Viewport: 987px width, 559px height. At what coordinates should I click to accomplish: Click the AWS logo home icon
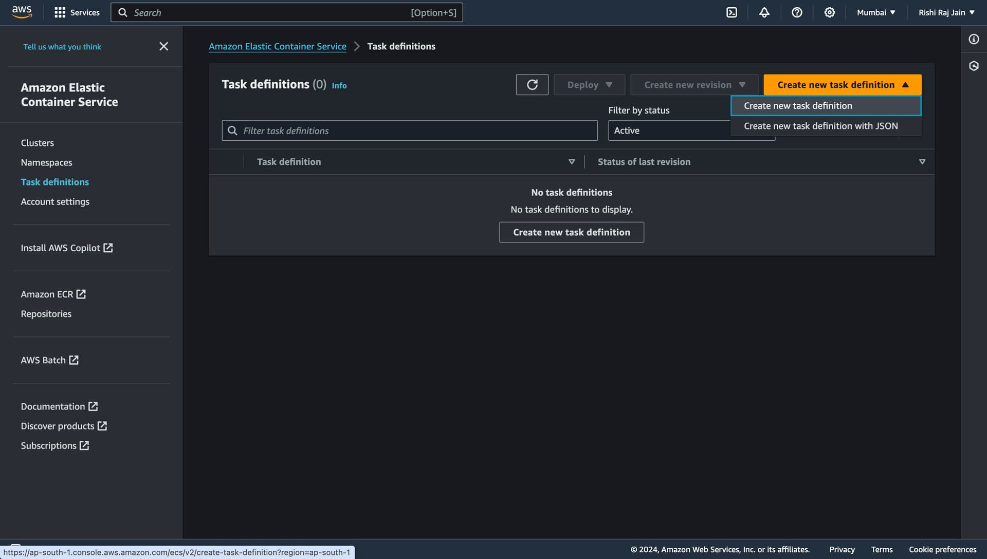pos(22,12)
